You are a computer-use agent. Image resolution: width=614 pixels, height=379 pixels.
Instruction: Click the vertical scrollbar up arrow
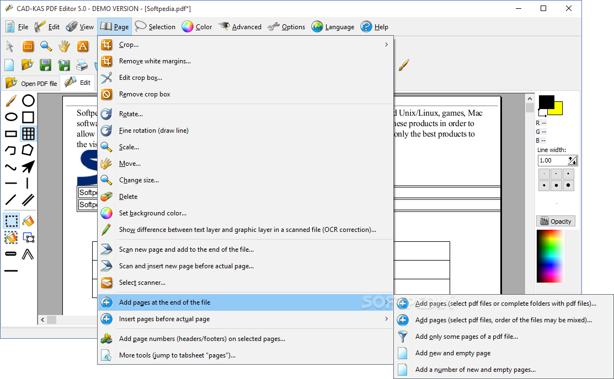(x=530, y=99)
